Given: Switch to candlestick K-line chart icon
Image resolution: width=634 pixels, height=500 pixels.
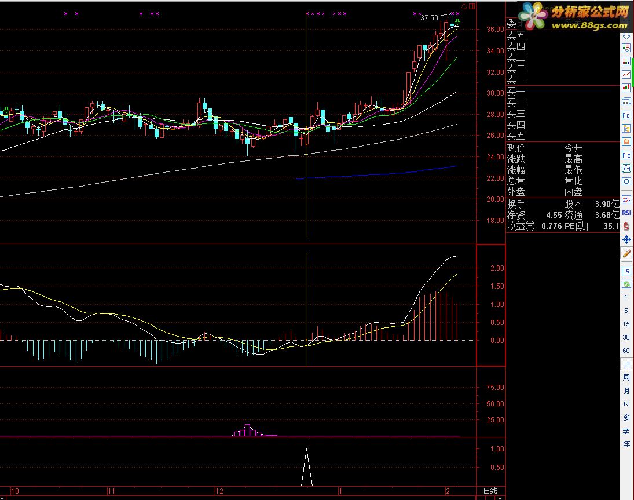Looking at the screenshot, I should [x=626, y=88].
